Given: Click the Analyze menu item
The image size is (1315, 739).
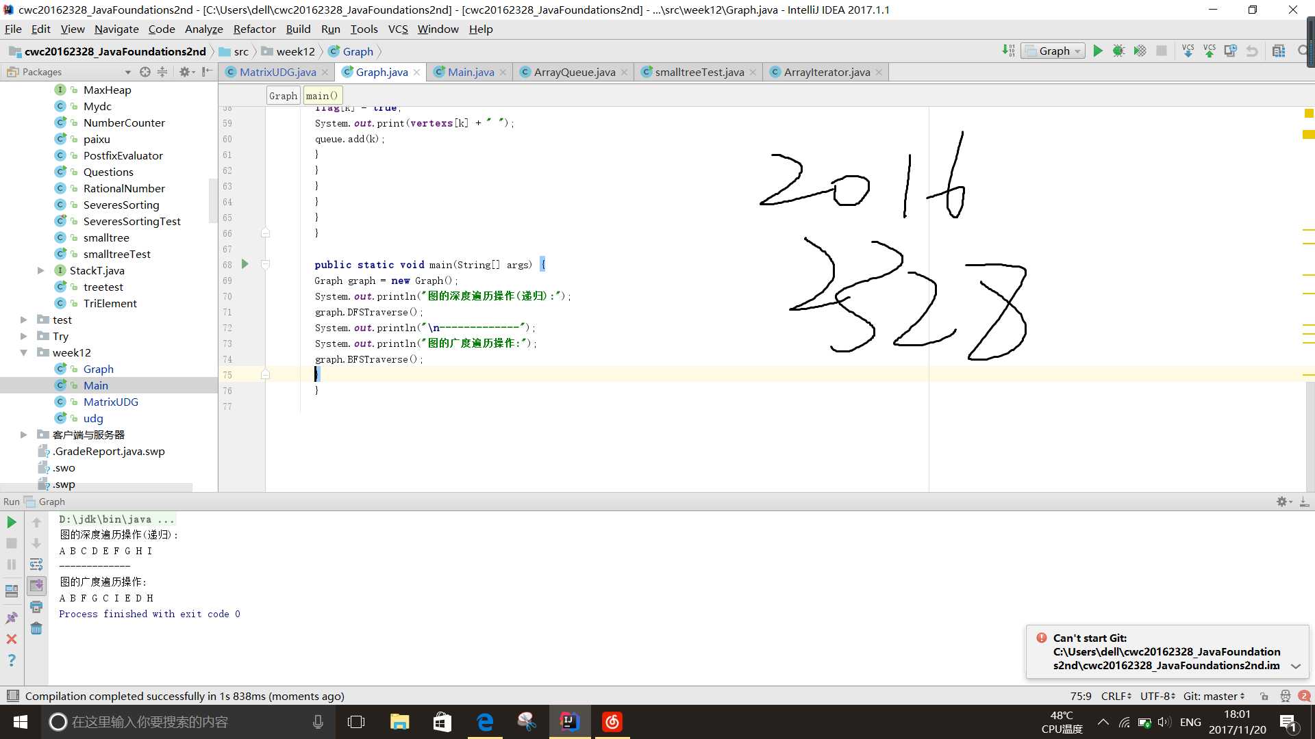Looking at the screenshot, I should point(202,29).
